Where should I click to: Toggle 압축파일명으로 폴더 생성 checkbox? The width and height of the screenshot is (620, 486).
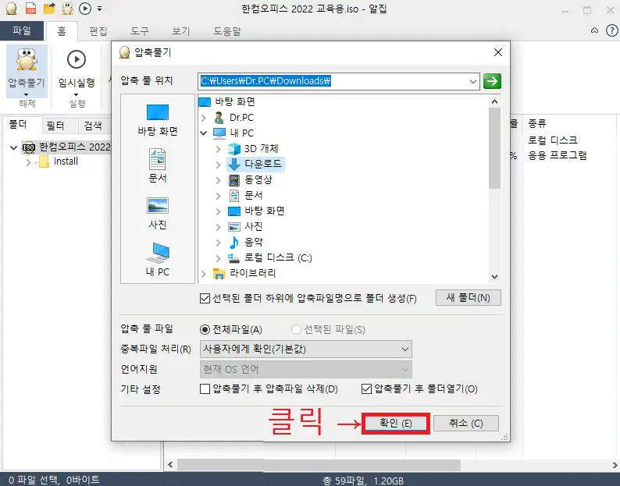point(205,298)
